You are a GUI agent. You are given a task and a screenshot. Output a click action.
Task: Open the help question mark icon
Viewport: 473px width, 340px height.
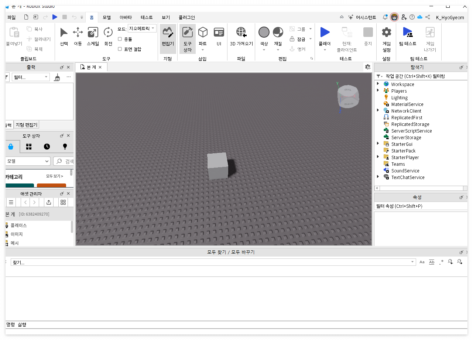tap(412, 17)
